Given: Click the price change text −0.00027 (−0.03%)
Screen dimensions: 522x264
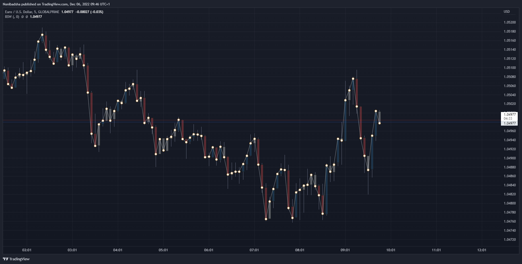Looking at the screenshot, I should click(90, 12).
